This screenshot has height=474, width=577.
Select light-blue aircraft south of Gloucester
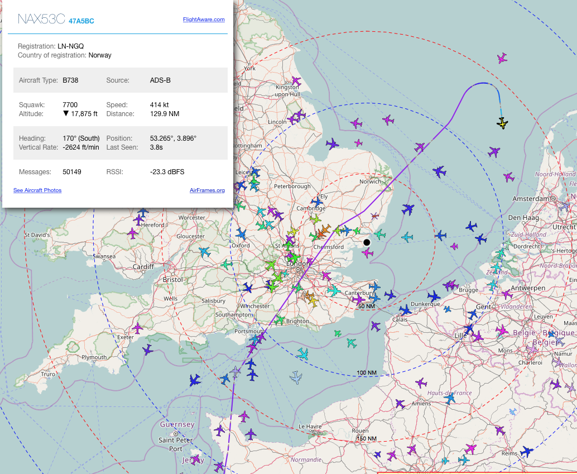(205, 252)
